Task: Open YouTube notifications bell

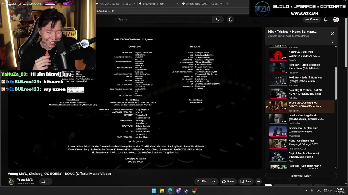Action: [x=326, y=19]
